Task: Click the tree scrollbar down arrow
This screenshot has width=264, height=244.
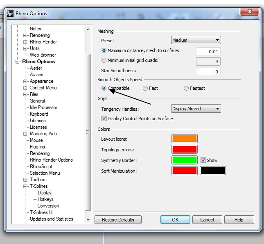Action: [88, 220]
